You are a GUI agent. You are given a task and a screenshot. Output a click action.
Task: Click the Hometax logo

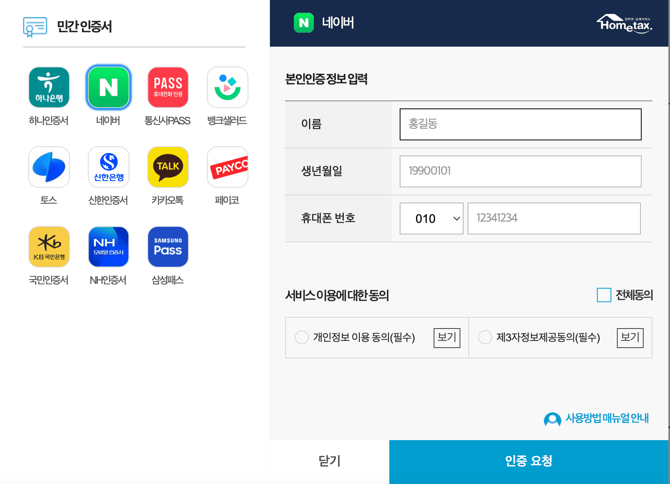coord(624,24)
